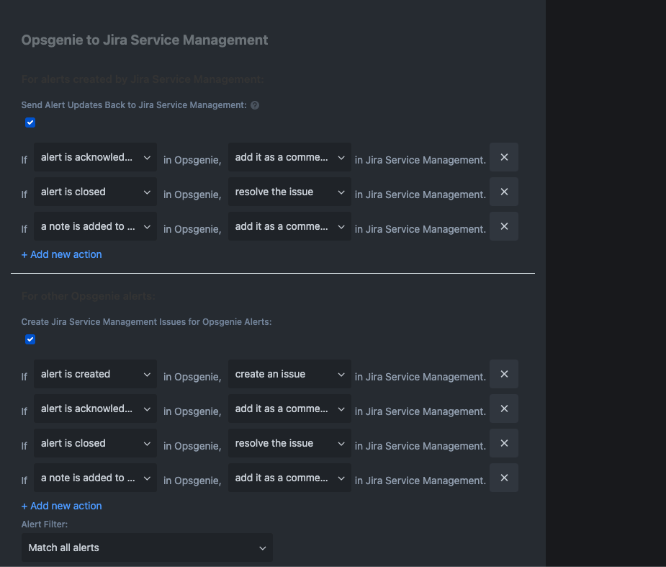This screenshot has width=666, height=567.
Task: Remove 'alert is closed' rule under Send Alert Updates
Action: pyautogui.click(x=504, y=192)
